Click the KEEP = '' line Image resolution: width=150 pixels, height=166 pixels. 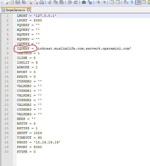click(26, 119)
